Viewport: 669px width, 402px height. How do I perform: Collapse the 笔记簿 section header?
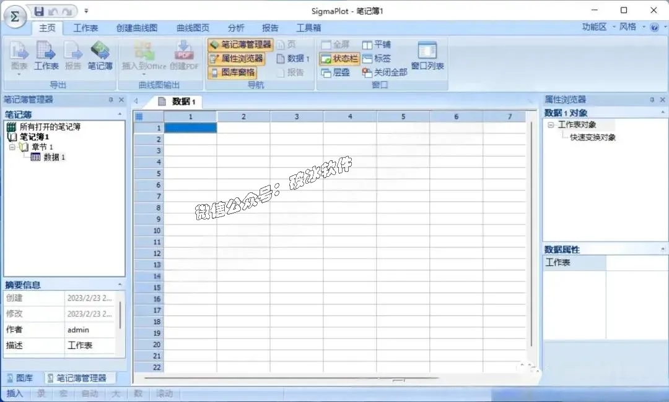120,114
